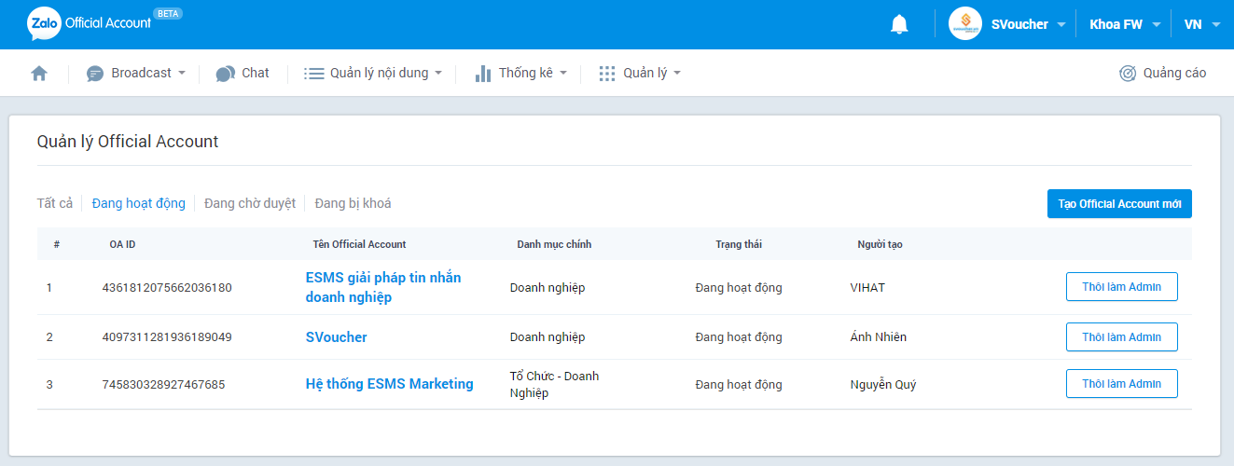Click the Người tạo column header
This screenshot has height=466, width=1234.
coord(880,244)
